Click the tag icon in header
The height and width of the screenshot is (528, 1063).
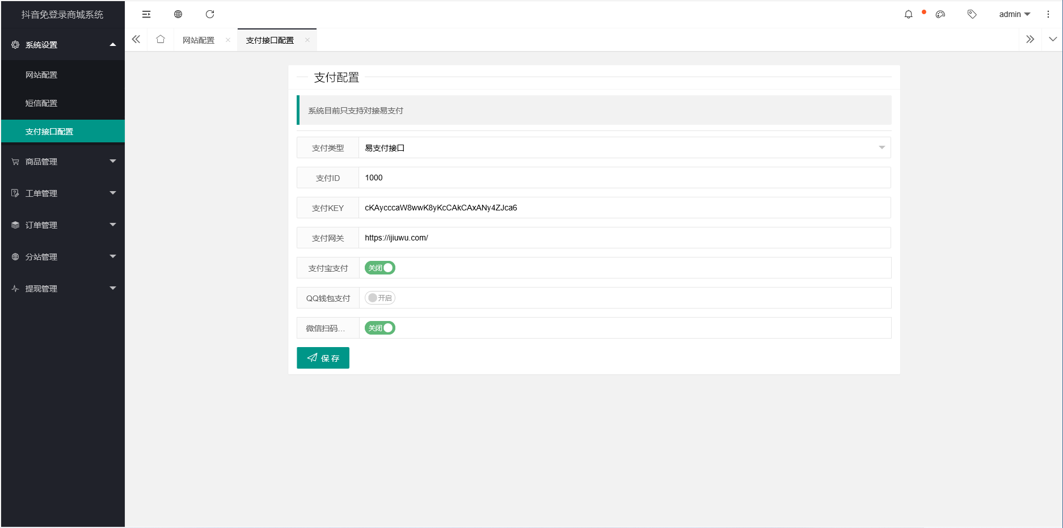pyautogui.click(x=972, y=14)
